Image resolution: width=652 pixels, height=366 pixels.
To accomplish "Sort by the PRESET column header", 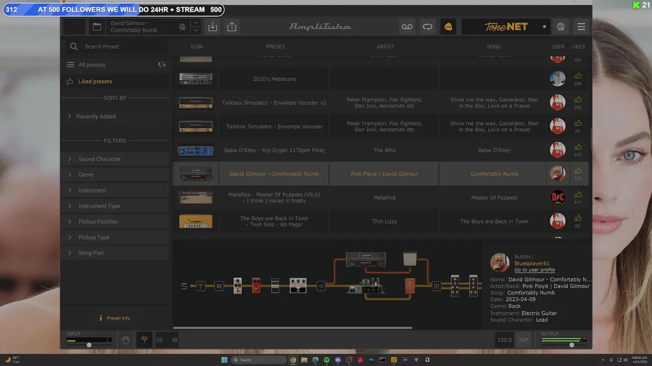I will point(276,47).
